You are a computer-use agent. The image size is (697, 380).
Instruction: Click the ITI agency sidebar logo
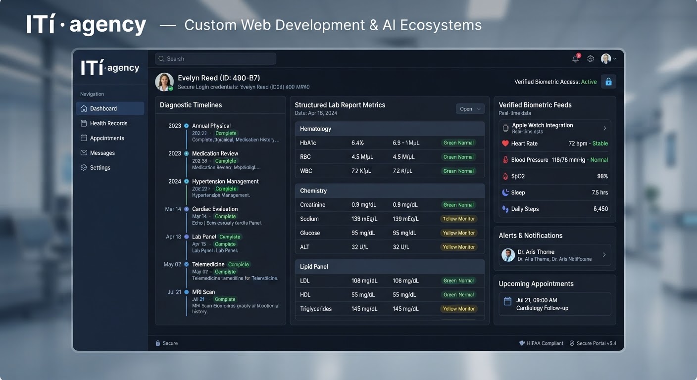tap(110, 68)
